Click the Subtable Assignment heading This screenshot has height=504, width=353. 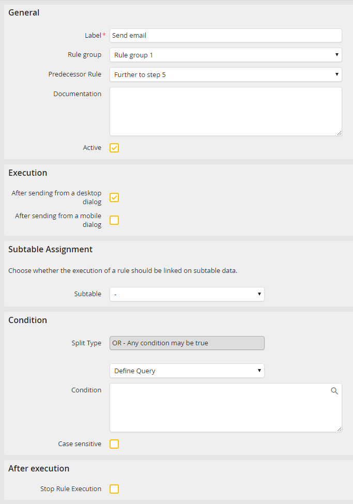[51, 250]
